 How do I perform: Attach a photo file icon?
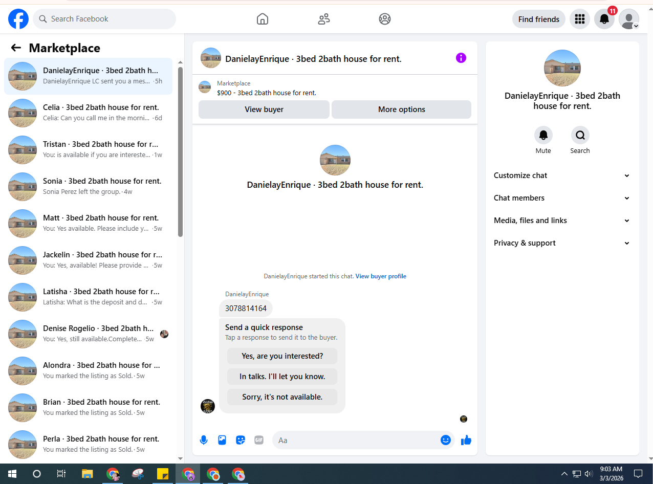click(x=222, y=440)
